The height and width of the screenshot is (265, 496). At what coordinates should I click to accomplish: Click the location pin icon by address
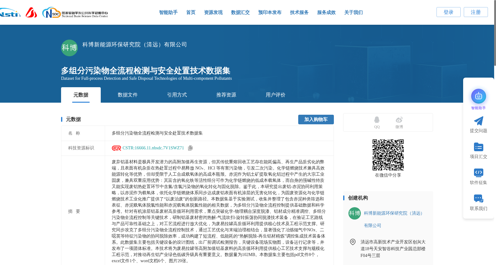[x=353, y=242]
